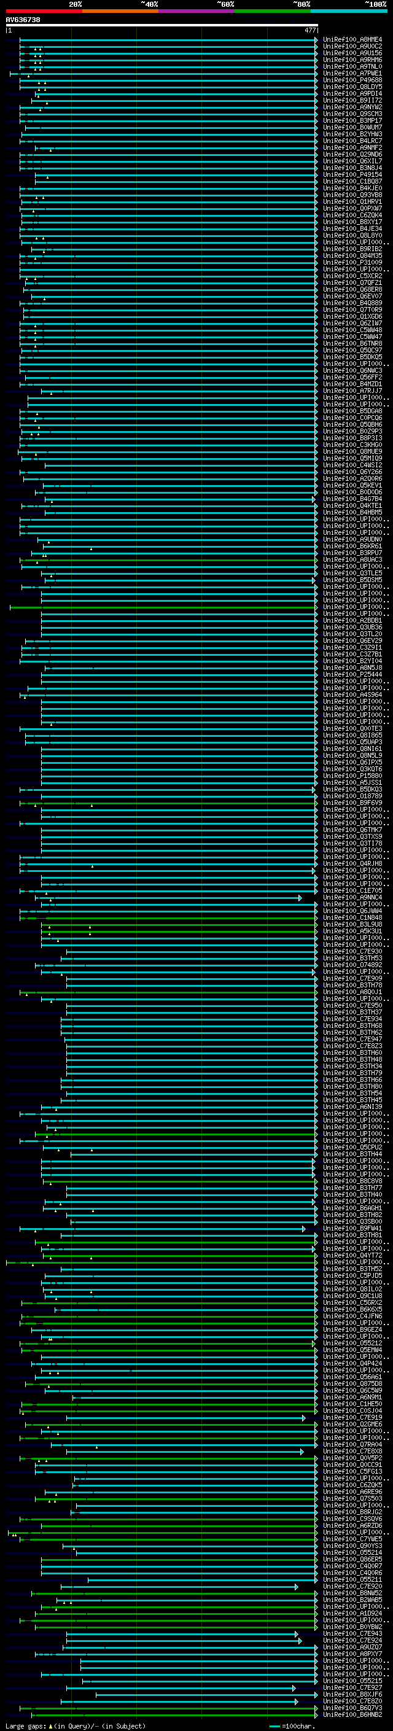Open hit UniRef100_B0WUM7

(352, 127)
